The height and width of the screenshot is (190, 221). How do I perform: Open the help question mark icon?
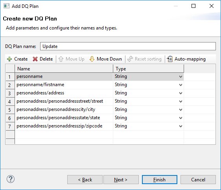tap(11, 179)
